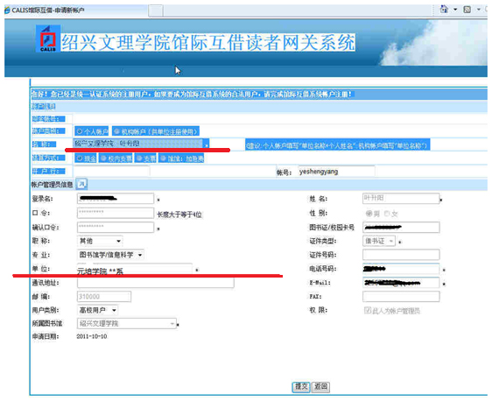492x401 pixels.
Task: Open the browser Home toolbar icon
Action: pos(444,9)
